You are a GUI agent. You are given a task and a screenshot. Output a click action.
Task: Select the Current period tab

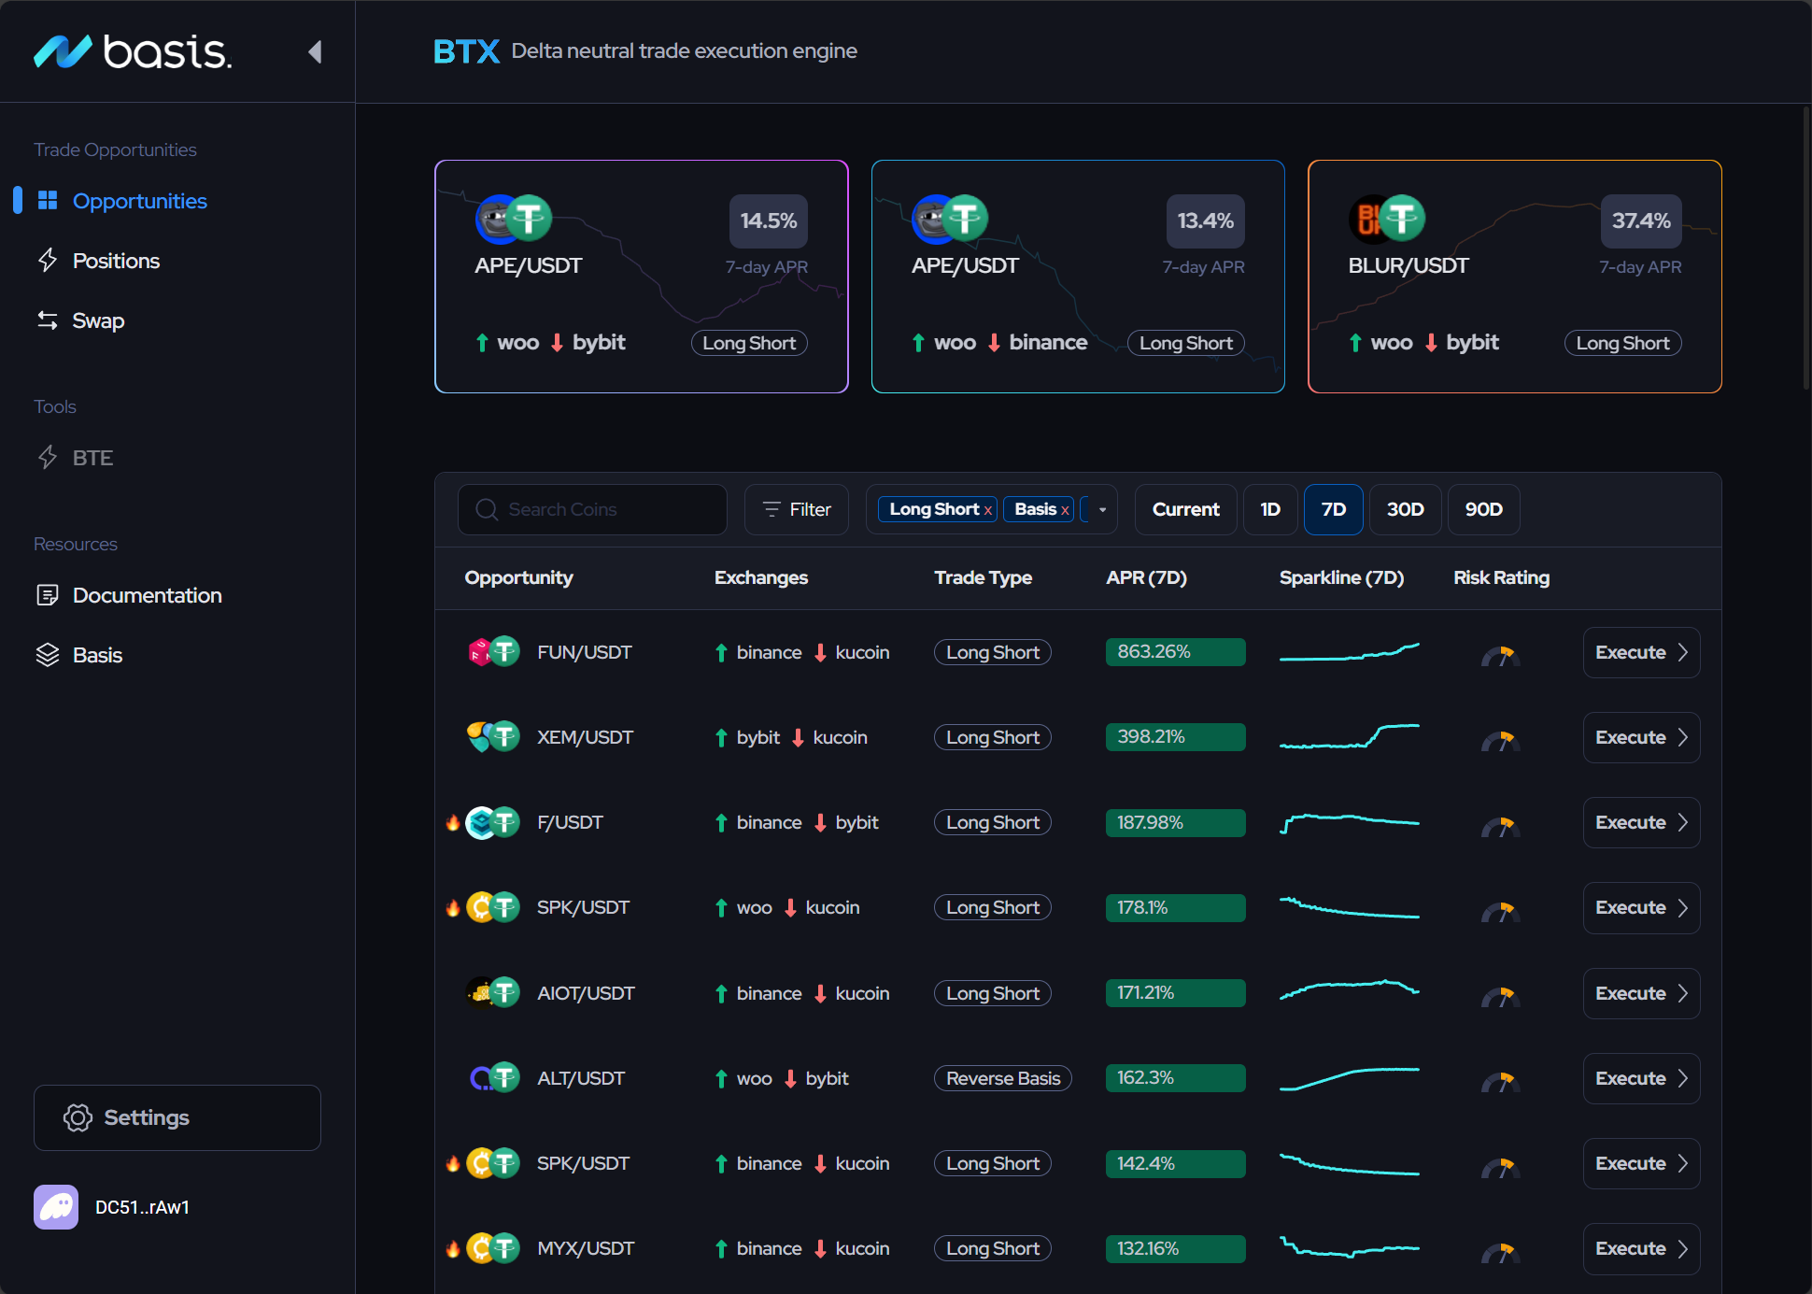[1186, 509]
